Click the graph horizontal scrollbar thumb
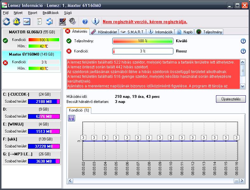 (236, 181)
